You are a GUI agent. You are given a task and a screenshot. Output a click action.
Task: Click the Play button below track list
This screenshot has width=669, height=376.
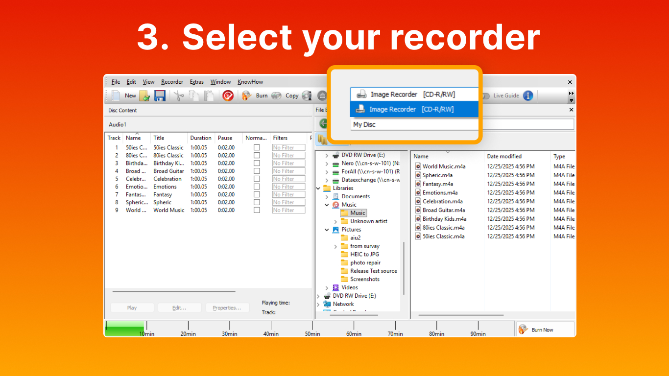132,308
